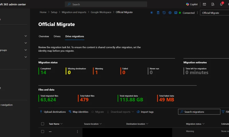229x137 pixels.
Task: Tick the checkbox of the Warning row
Action: coord(43,132)
